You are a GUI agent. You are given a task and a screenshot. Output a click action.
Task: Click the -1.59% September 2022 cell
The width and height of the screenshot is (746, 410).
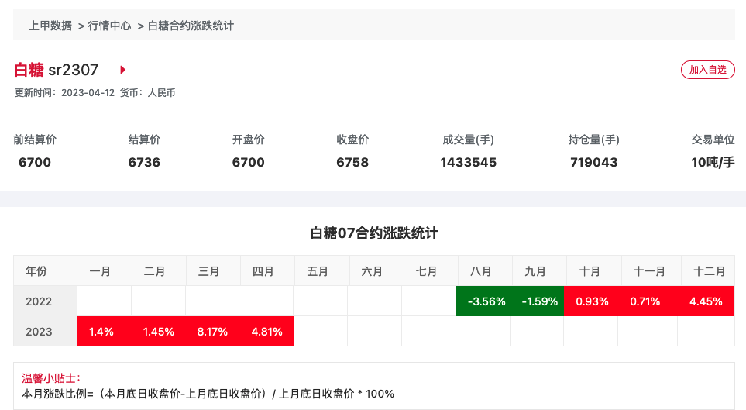[538, 301]
